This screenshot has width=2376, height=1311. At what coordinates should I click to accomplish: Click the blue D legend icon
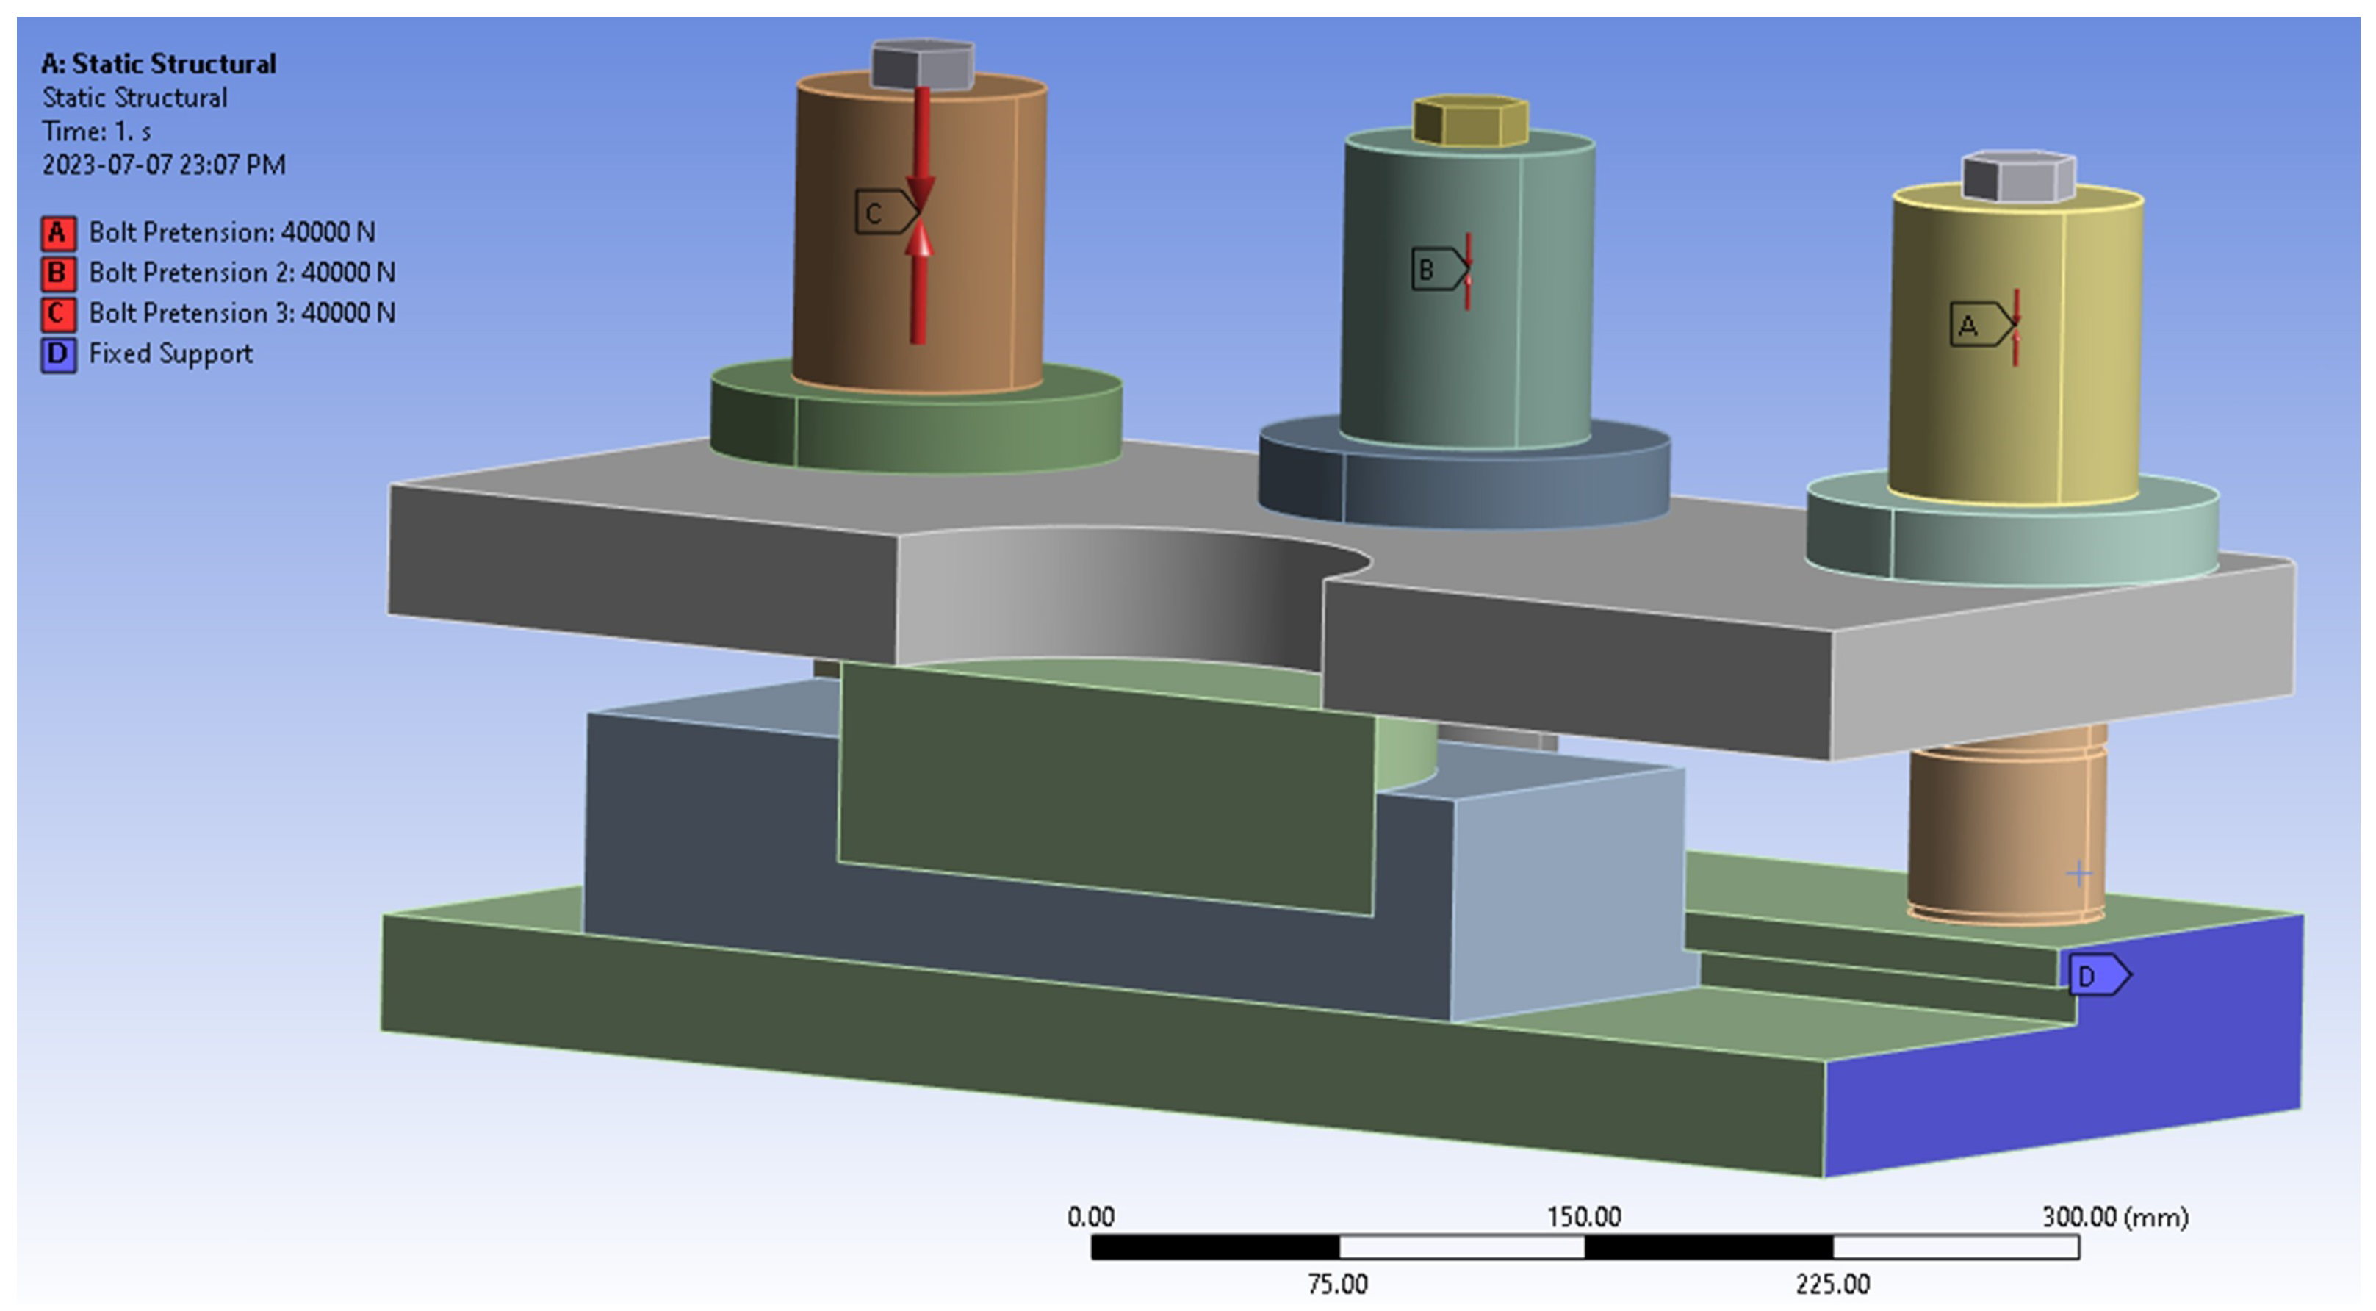pyautogui.click(x=58, y=354)
